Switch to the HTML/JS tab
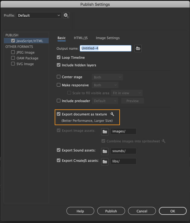The image size is (190, 223). pyautogui.click(x=81, y=38)
